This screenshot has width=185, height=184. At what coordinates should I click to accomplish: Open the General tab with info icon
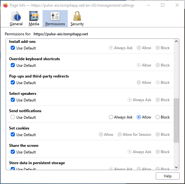pyautogui.click(x=16, y=19)
